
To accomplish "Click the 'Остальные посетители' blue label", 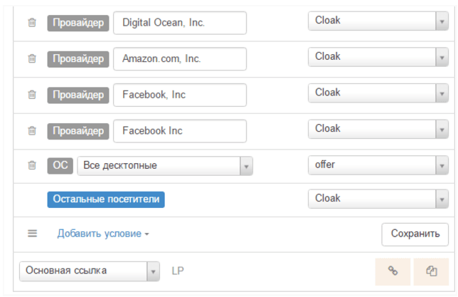I will (x=106, y=199).
